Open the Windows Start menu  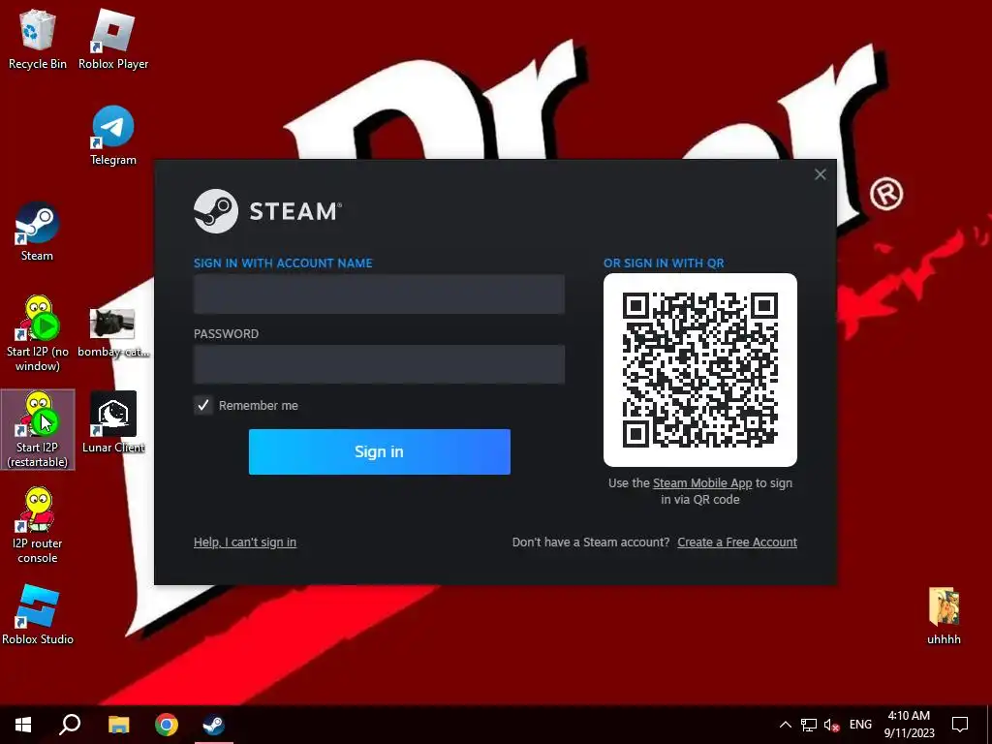coord(23,725)
